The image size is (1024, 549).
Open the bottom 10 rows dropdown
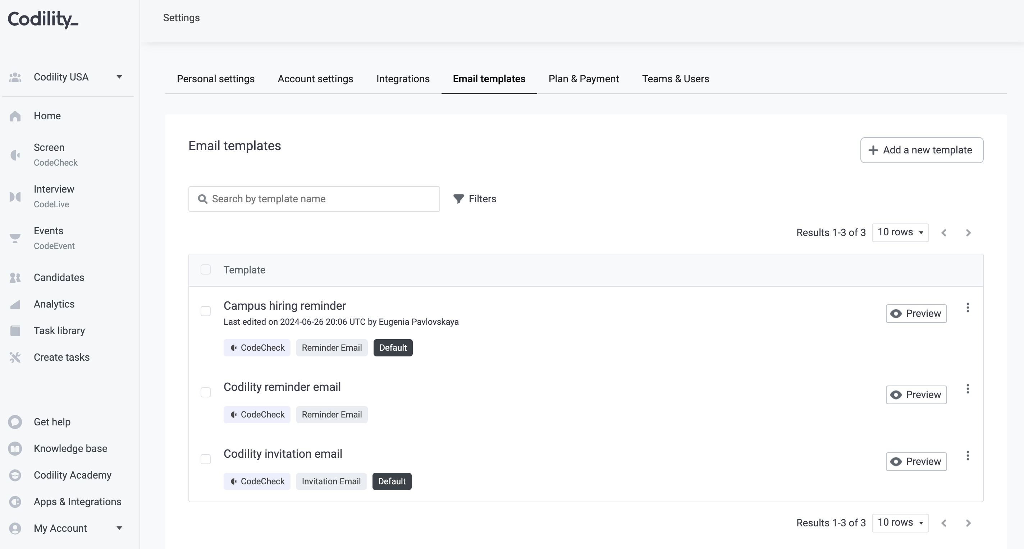point(900,523)
